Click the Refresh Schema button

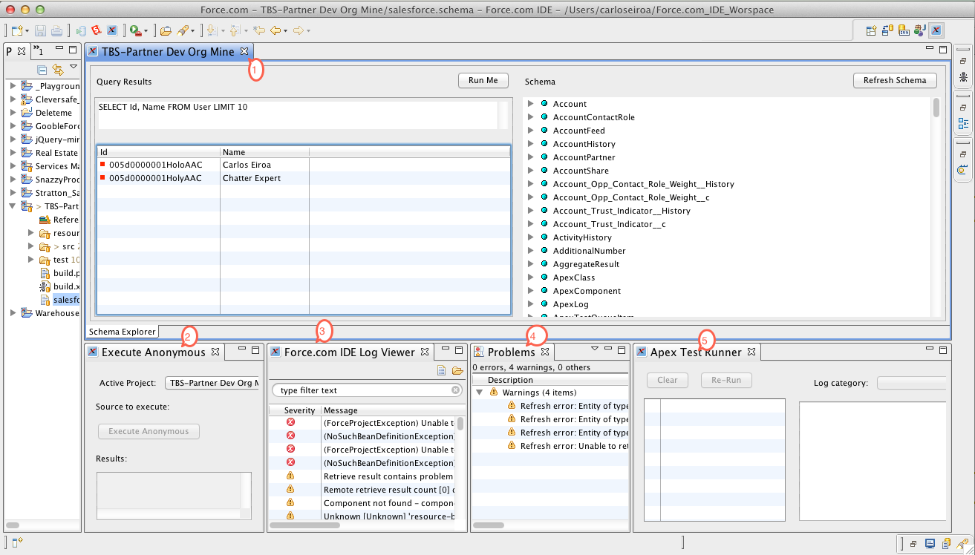[895, 80]
